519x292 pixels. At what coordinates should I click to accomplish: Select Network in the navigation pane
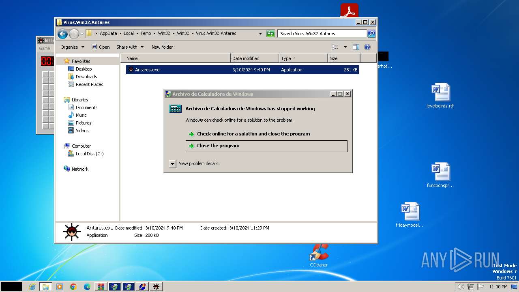click(x=80, y=169)
